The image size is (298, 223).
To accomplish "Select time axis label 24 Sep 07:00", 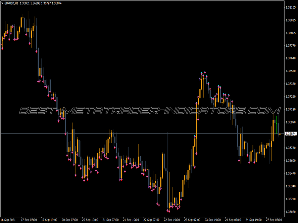I will [x=233, y=220].
